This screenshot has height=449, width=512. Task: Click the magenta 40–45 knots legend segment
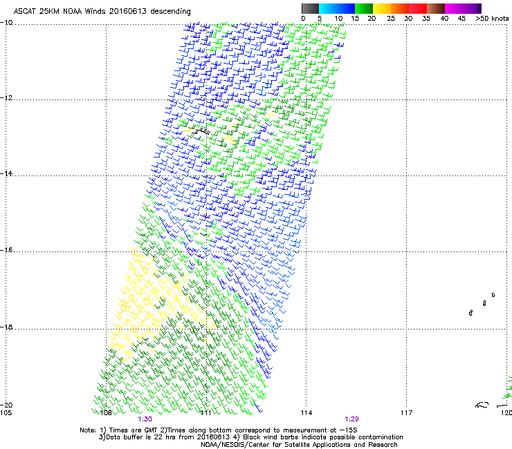tap(454, 8)
